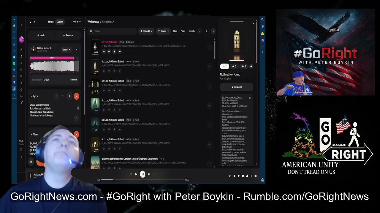Click the browser sidebar top chevron

coord(14,20)
